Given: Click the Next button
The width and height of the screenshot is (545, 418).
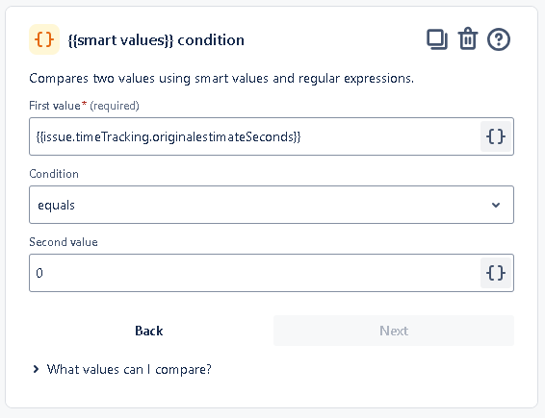Looking at the screenshot, I should 394,331.
